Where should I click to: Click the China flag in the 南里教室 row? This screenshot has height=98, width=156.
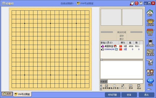[121, 46]
